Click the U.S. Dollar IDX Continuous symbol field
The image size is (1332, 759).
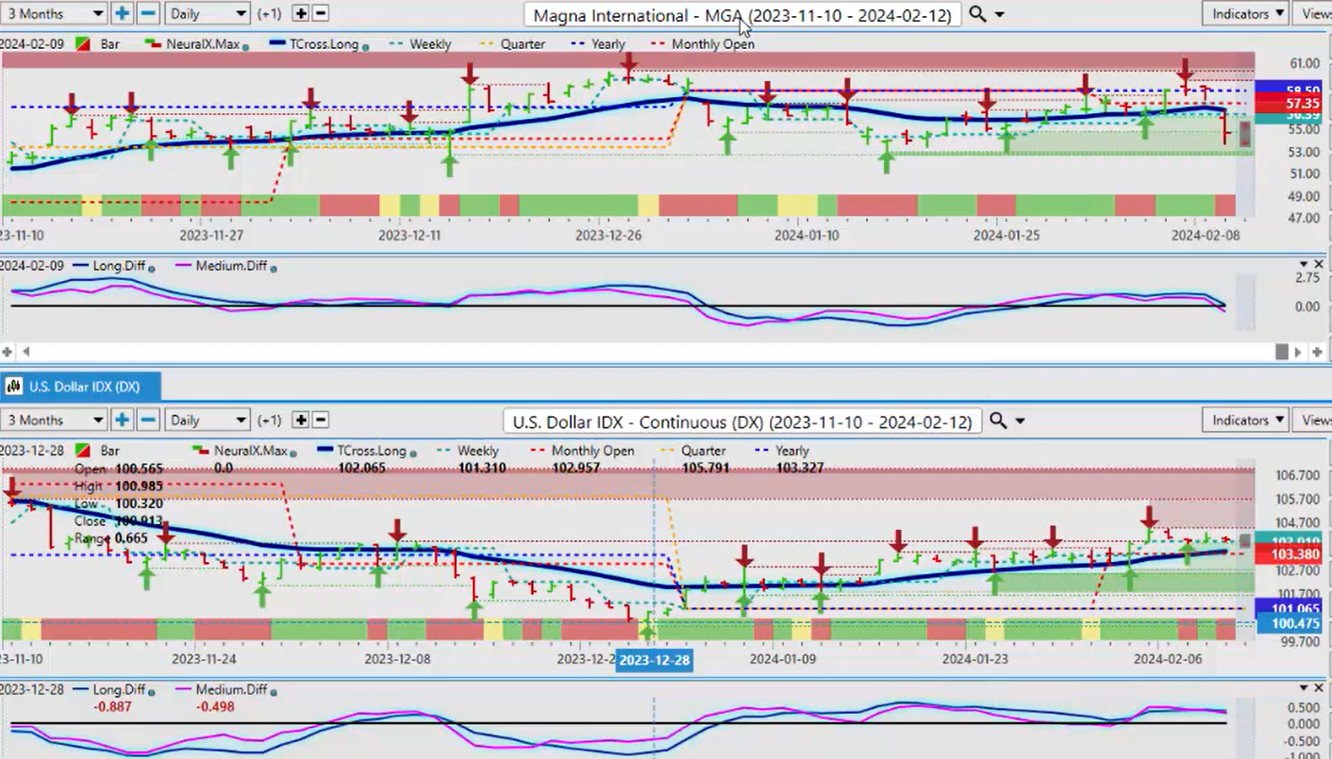coord(742,421)
